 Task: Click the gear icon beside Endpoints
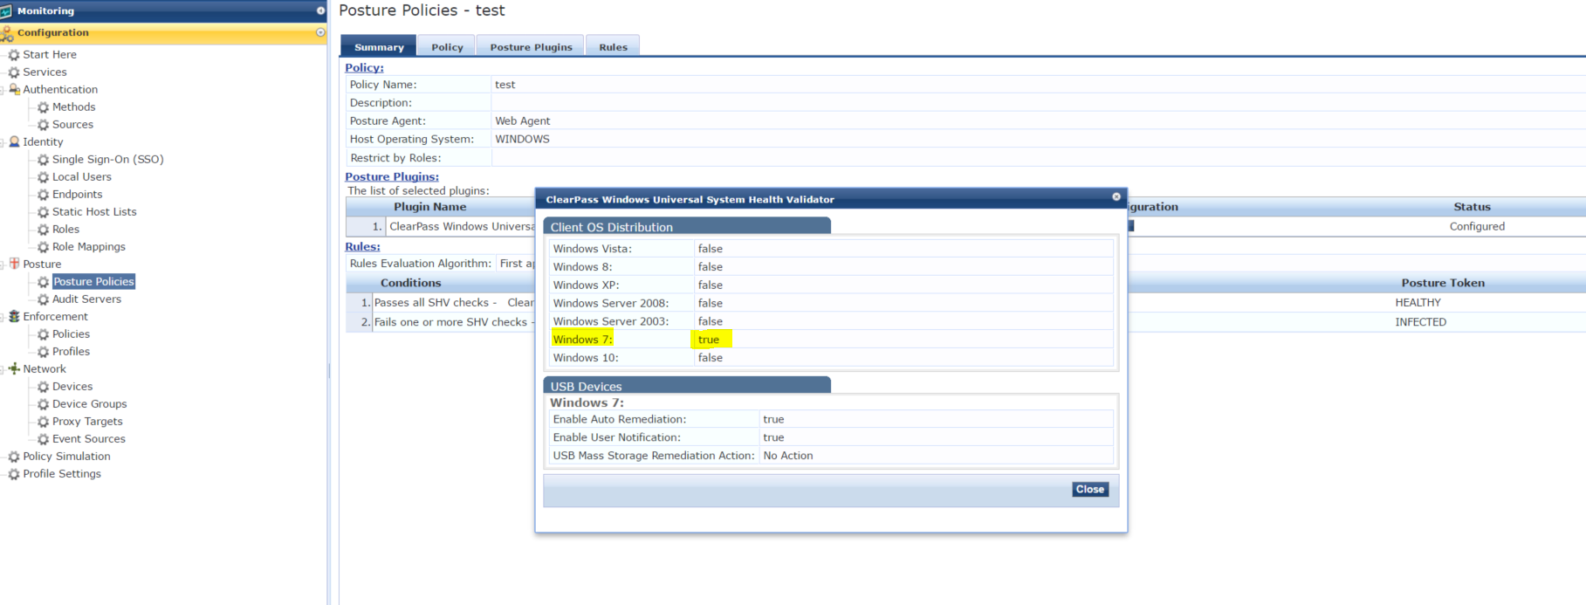click(x=43, y=195)
